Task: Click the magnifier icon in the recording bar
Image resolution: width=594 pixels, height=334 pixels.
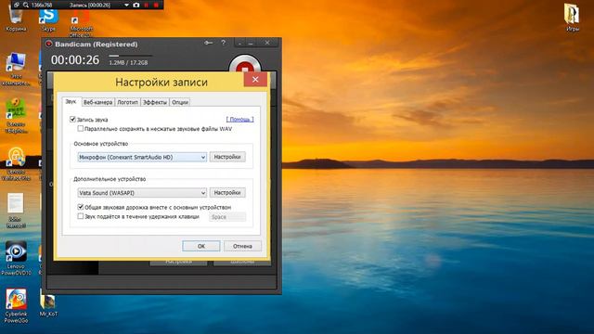Action: point(26,5)
